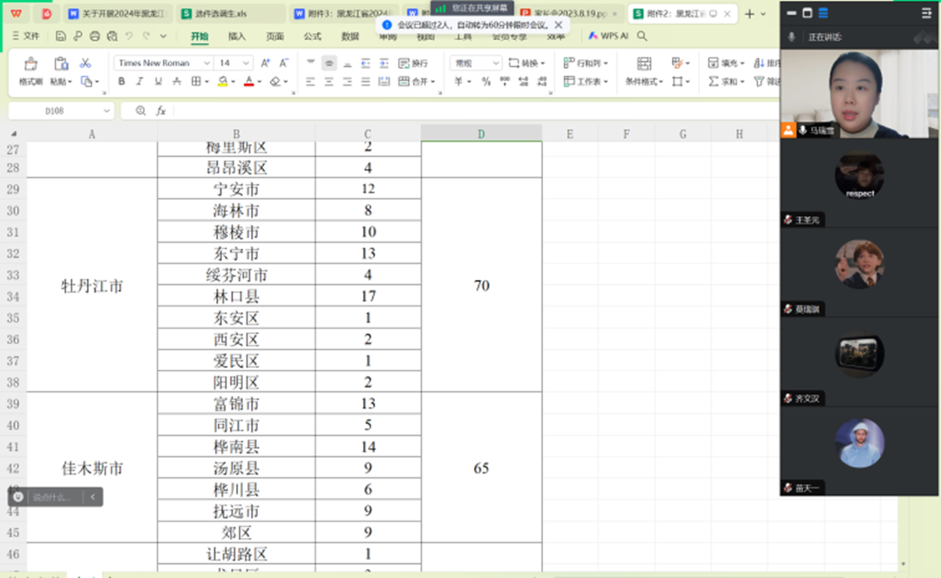Viewport: 941px width, 578px height.
Task: Switch meeting panel to list view icon
Action: tap(823, 13)
